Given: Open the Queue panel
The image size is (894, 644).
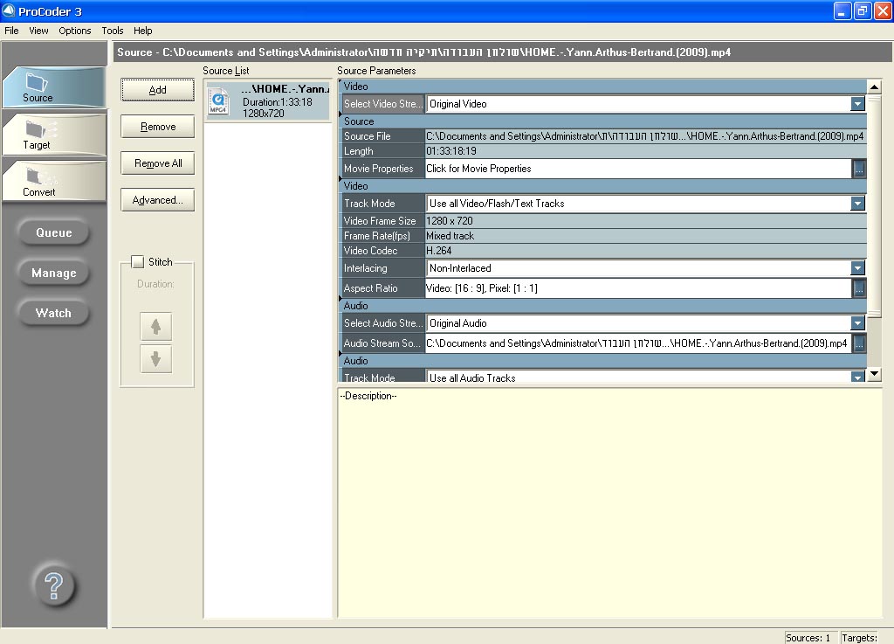Looking at the screenshot, I should click(x=54, y=232).
